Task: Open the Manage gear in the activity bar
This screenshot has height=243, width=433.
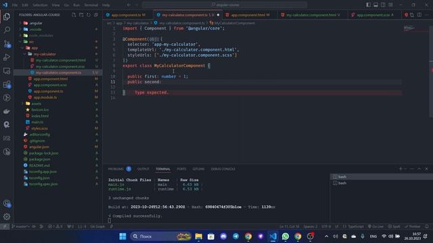Action: (x=7, y=217)
